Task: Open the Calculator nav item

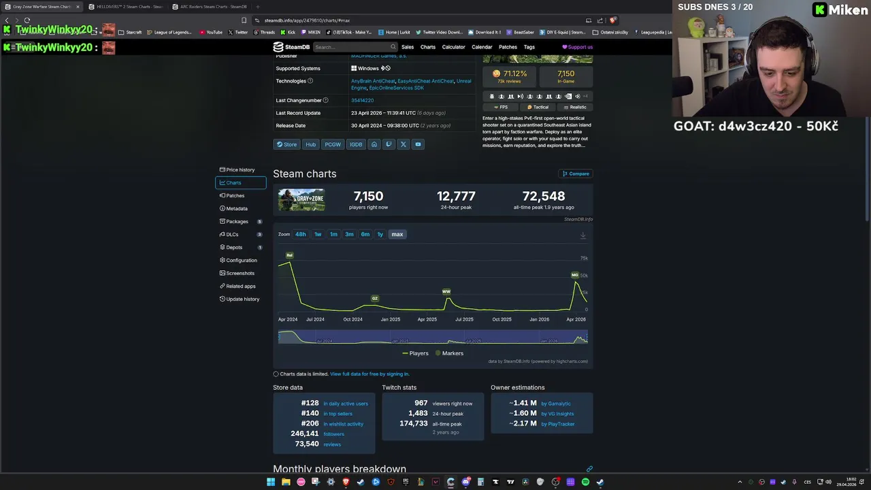Action: pyautogui.click(x=453, y=47)
